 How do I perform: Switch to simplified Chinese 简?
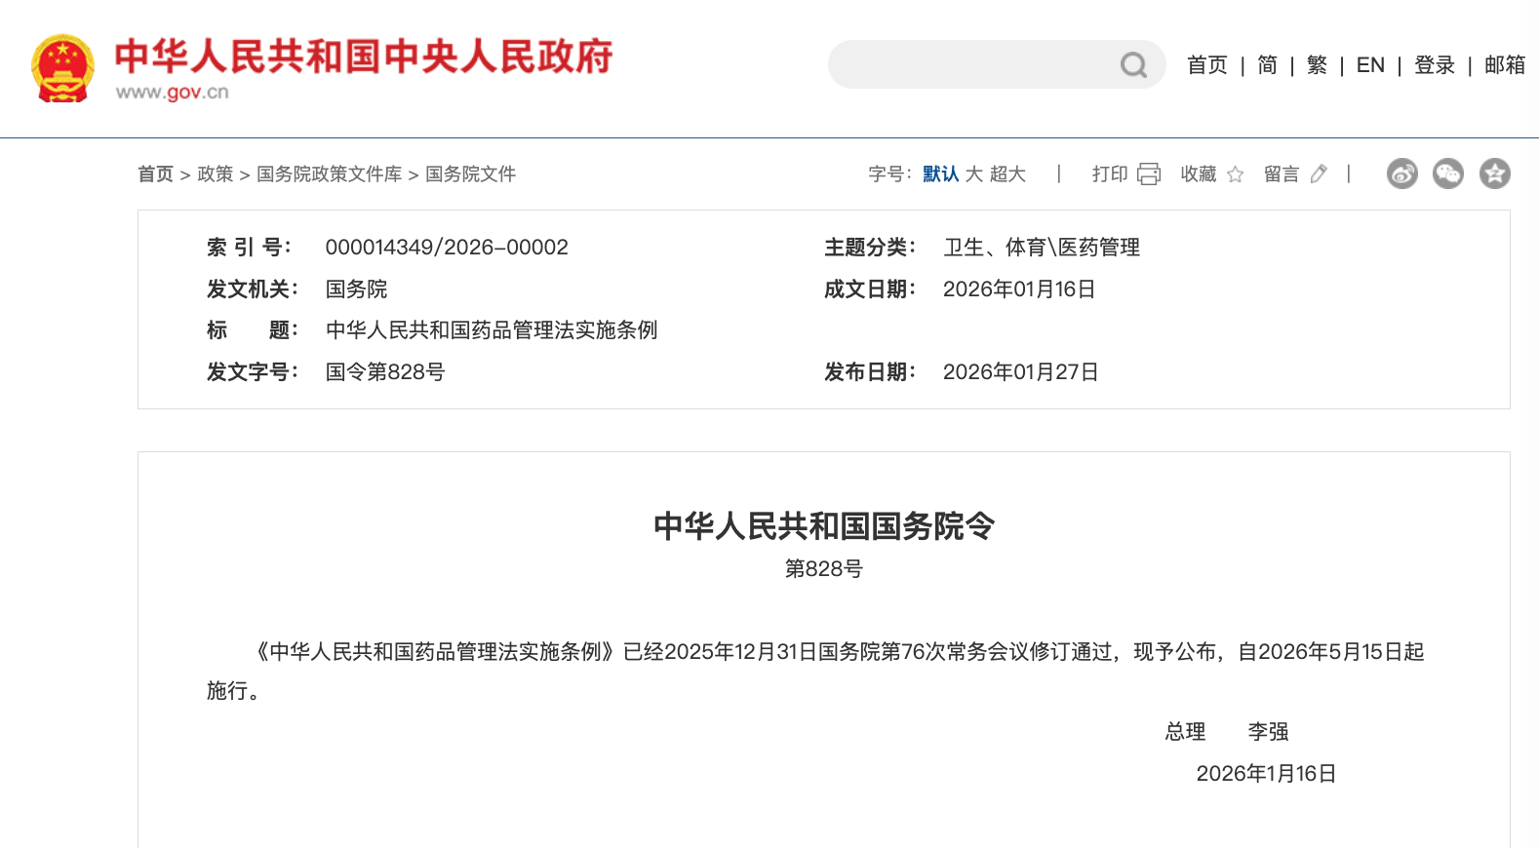(1267, 65)
